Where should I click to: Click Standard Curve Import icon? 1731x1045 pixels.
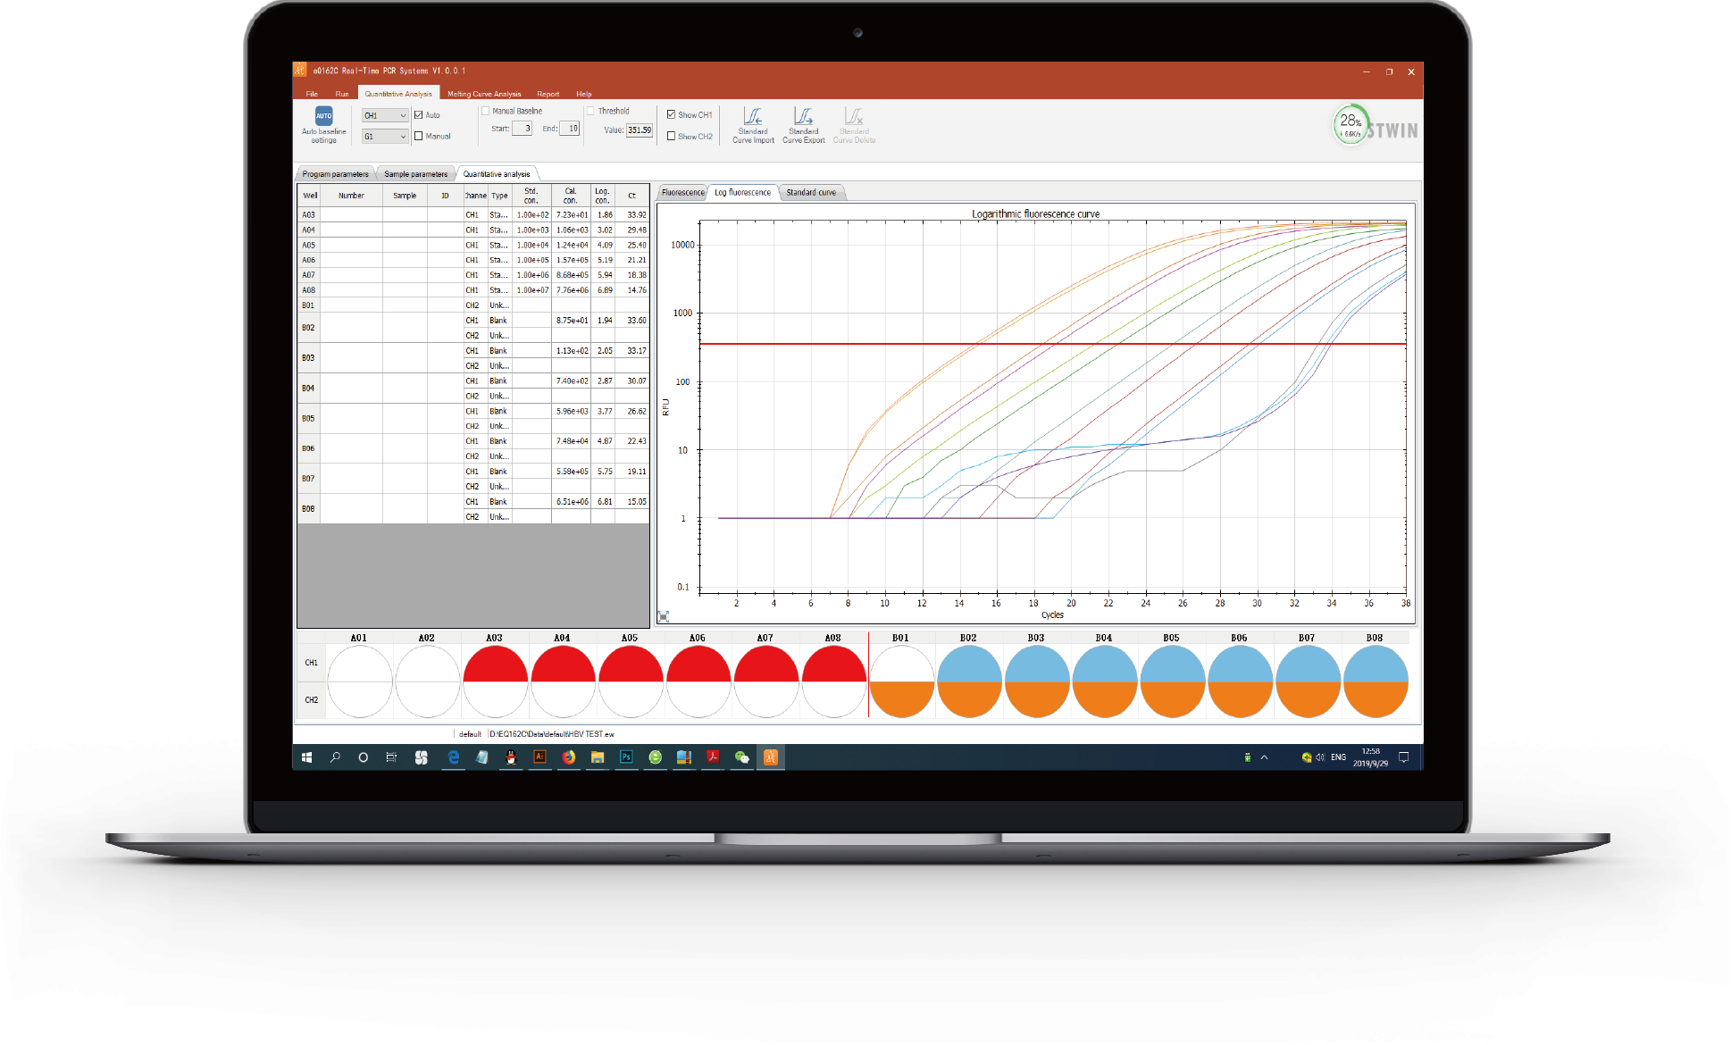pos(753,117)
